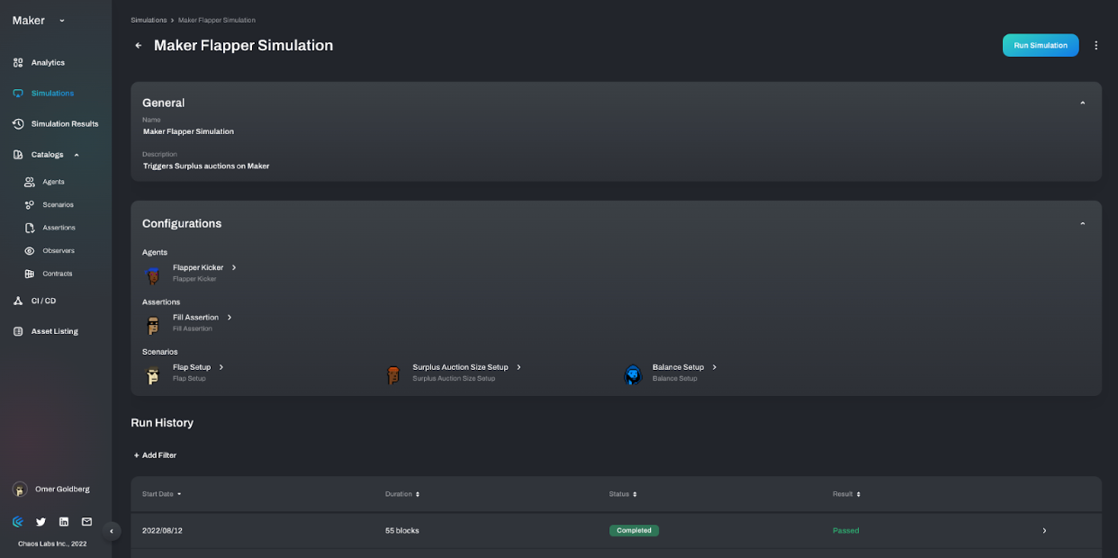Click the Observers eye icon
1118x558 pixels.
tap(30, 251)
